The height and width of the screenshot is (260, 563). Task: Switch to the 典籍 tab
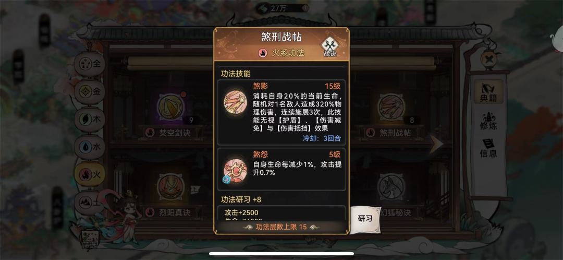pyautogui.click(x=488, y=92)
